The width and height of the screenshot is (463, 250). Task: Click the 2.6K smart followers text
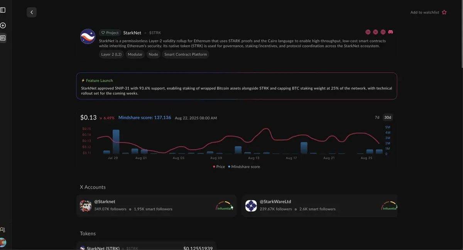[318, 209]
